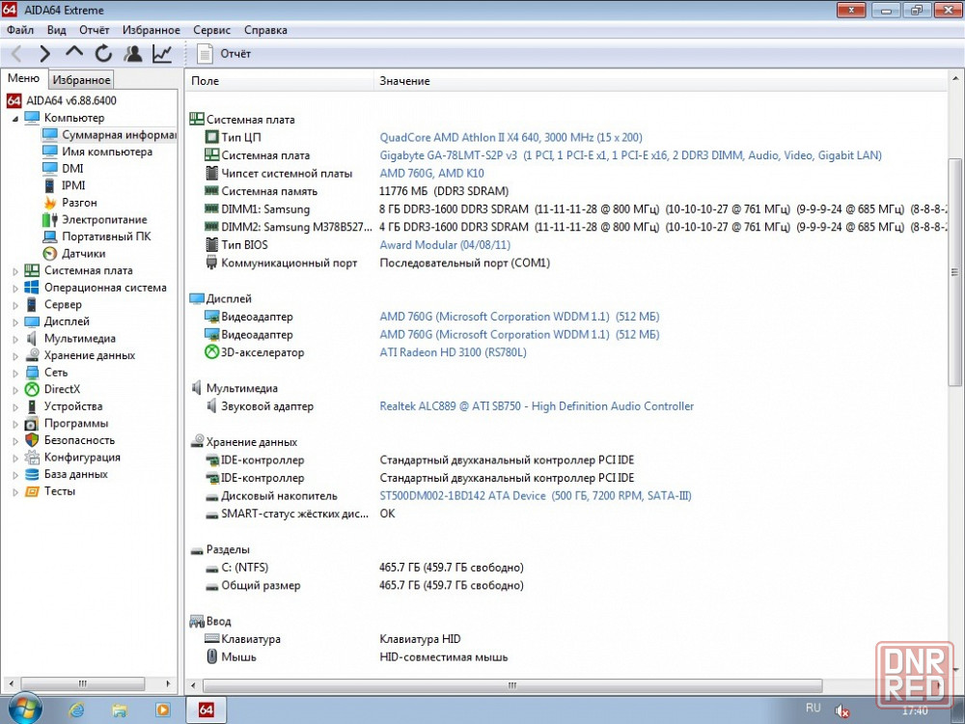
Task: Expand the Конфигурация tree node
Action: 15,458
